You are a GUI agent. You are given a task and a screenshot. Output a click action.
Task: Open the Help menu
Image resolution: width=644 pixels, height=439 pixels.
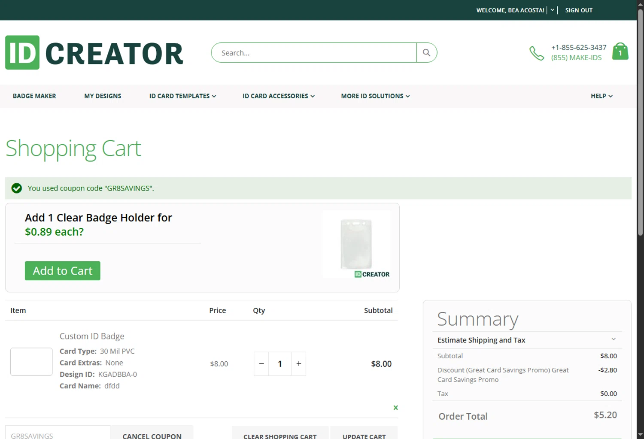[x=601, y=96]
